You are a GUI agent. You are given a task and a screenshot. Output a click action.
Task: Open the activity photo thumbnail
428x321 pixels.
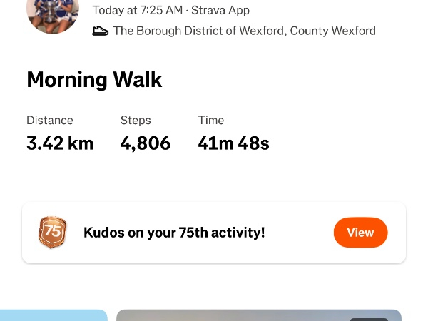point(235,315)
